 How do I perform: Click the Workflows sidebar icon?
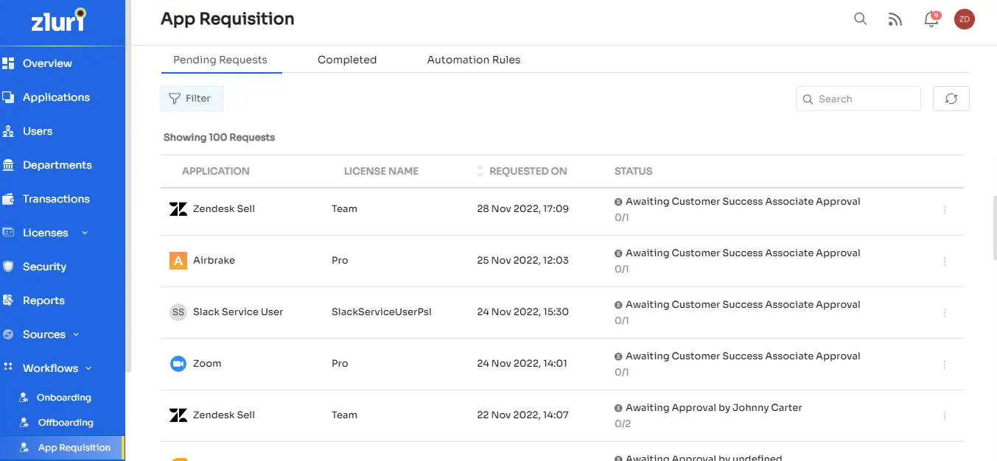click(x=9, y=367)
